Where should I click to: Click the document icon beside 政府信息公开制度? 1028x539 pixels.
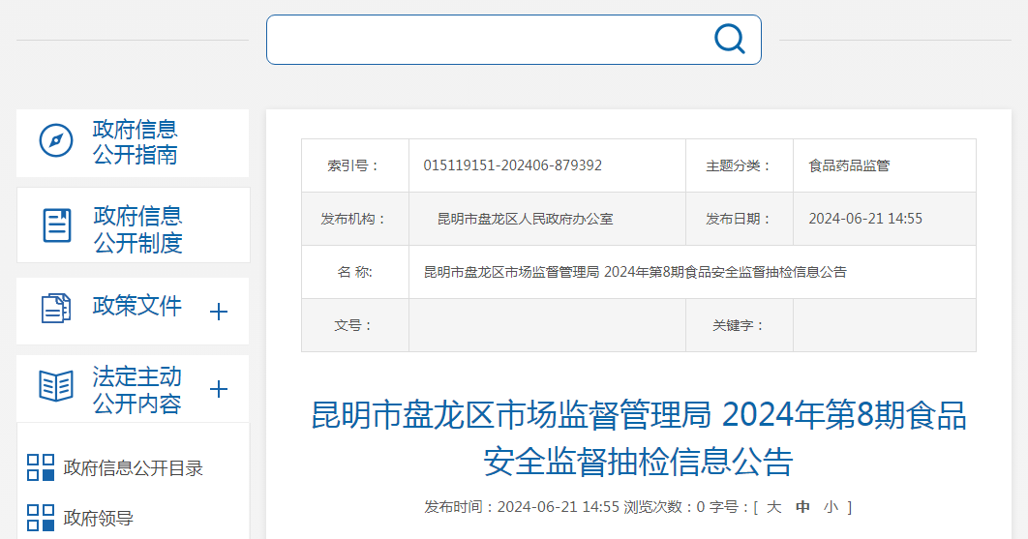(57, 225)
